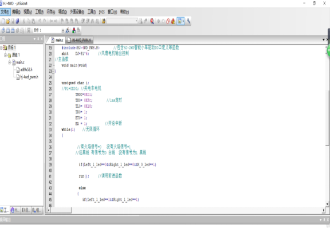Click the Undo arrow icon
This screenshot has height=228, width=330.
[x=40, y=21]
